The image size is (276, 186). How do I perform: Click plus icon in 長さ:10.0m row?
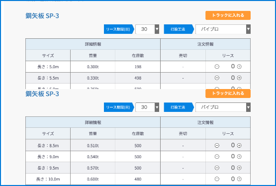click(x=239, y=179)
